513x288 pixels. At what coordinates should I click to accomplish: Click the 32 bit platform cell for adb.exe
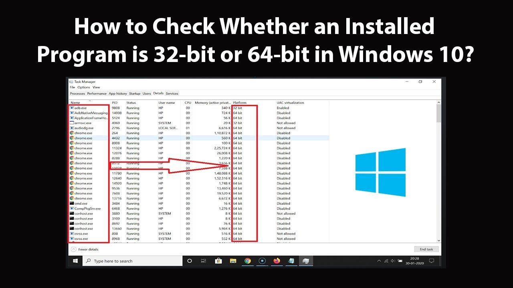coord(238,108)
